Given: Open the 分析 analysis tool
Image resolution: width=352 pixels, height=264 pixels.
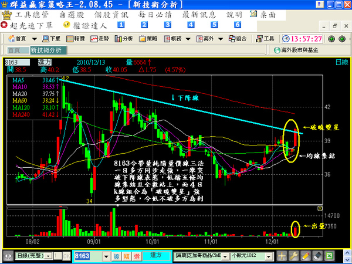Looking at the screenshot, I should click(124, 39).
